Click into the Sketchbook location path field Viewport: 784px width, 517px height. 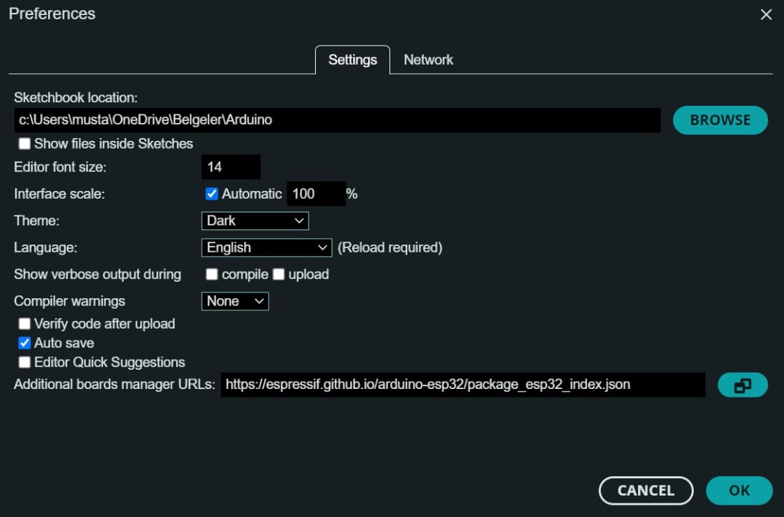point(337,120)
